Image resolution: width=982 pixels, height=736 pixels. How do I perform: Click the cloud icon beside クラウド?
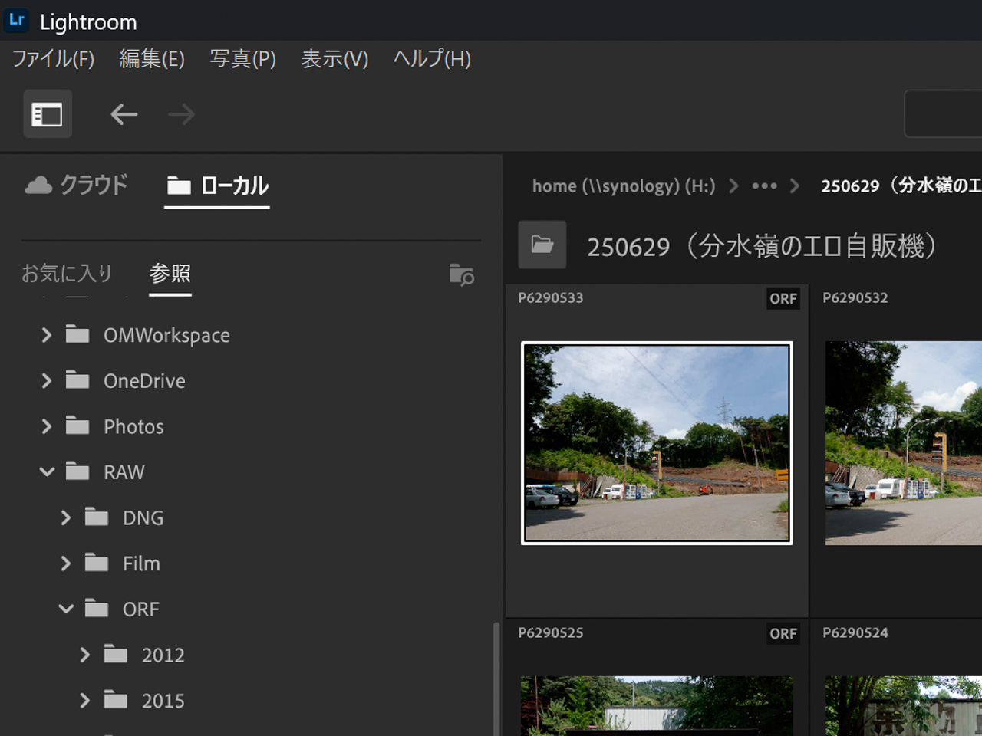click(38, 185)
